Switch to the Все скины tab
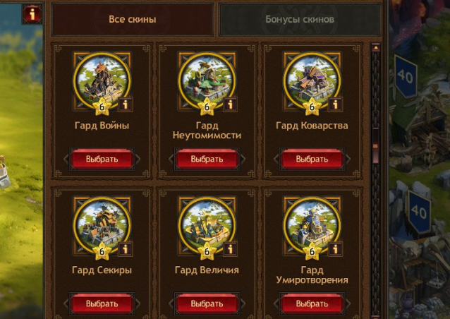450x319 pixels. point(133,19)
